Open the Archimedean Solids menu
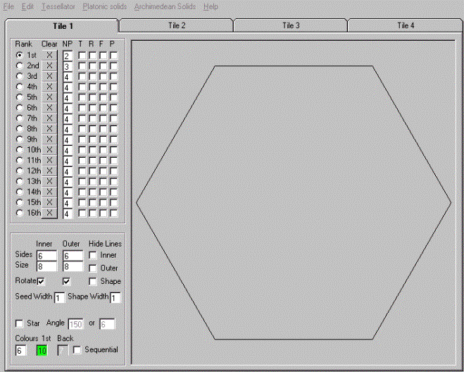Viewport: 464px width, 372px height. [160, 6]
